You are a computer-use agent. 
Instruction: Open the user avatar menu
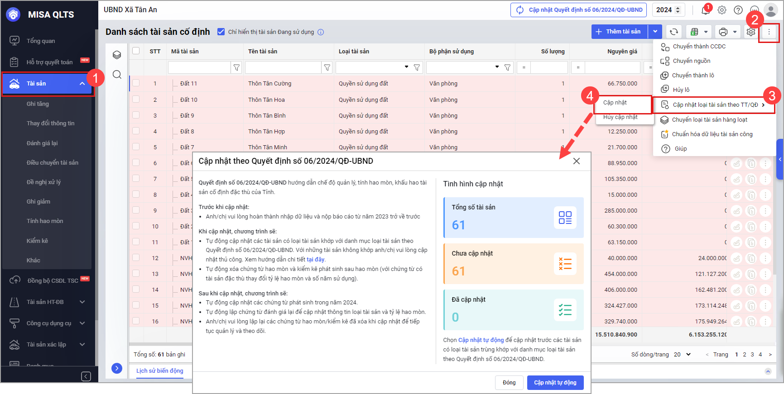point(770,10)
